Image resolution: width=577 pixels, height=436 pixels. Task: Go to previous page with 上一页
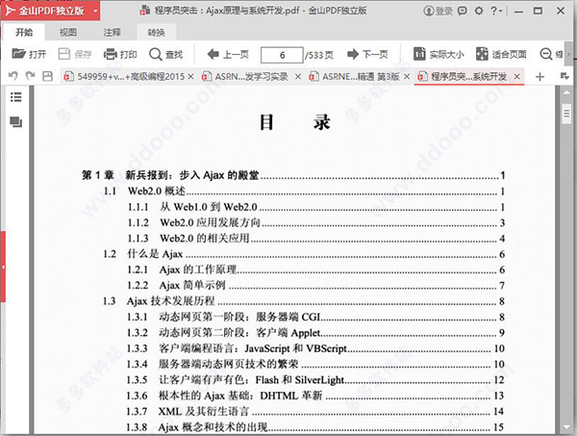228,55
